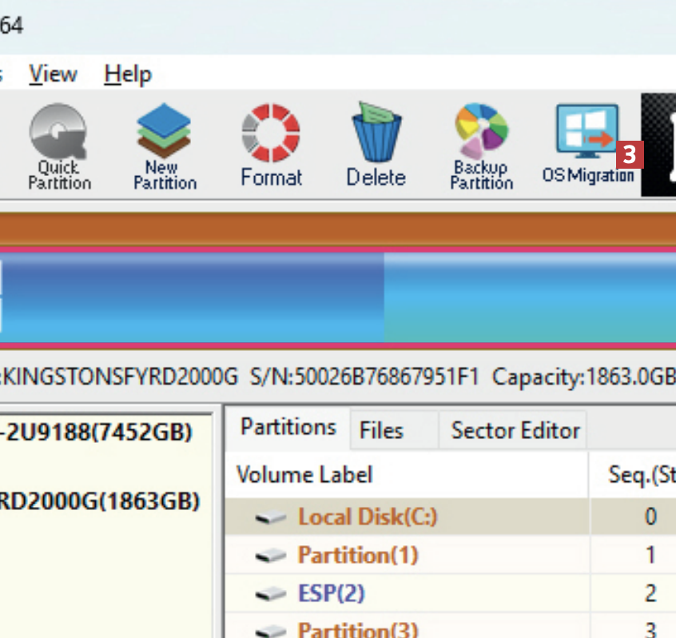Screen dimensions: 676x638
Task: Click the Delete trash bin icon
Action: coord(376,146)
